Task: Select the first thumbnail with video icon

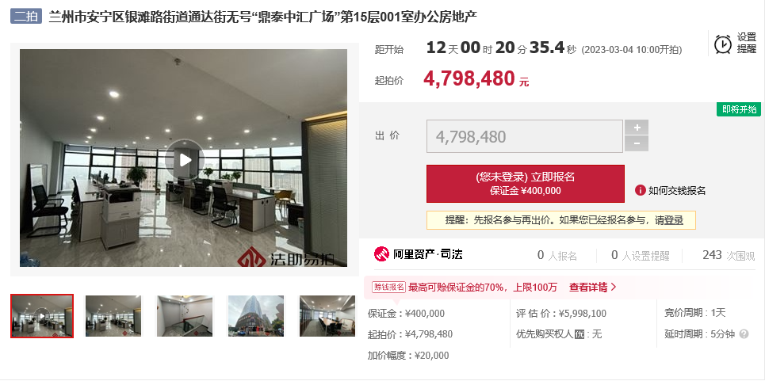Action: pos(42,316)
